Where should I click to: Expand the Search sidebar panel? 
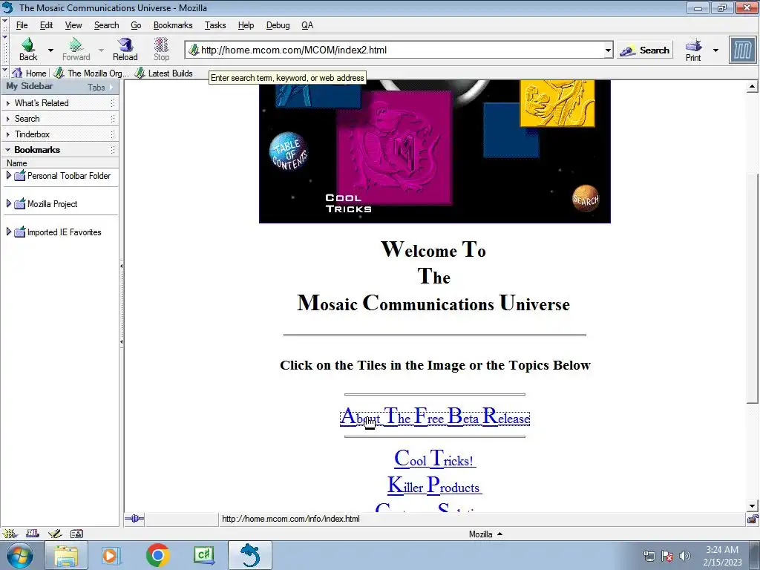7,119
